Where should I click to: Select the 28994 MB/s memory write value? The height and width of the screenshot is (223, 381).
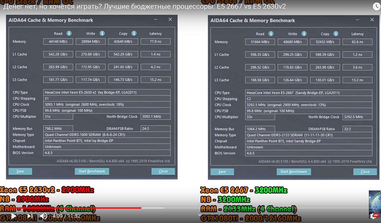pyautogui.click(x=91, y=41)
